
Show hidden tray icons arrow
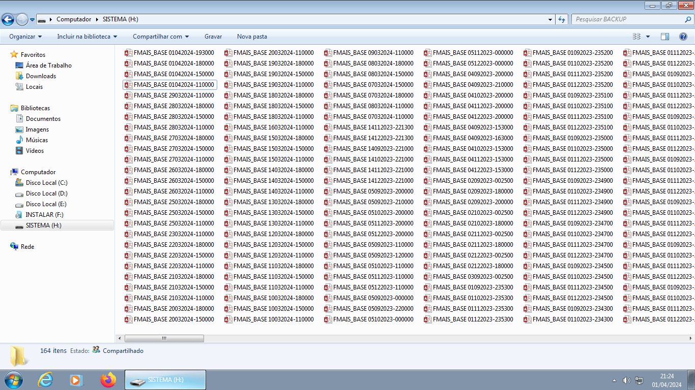(614, 380)
